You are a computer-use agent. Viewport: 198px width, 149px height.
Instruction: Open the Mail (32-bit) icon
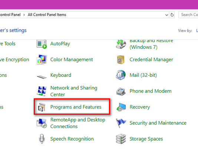tap(121, 75)
